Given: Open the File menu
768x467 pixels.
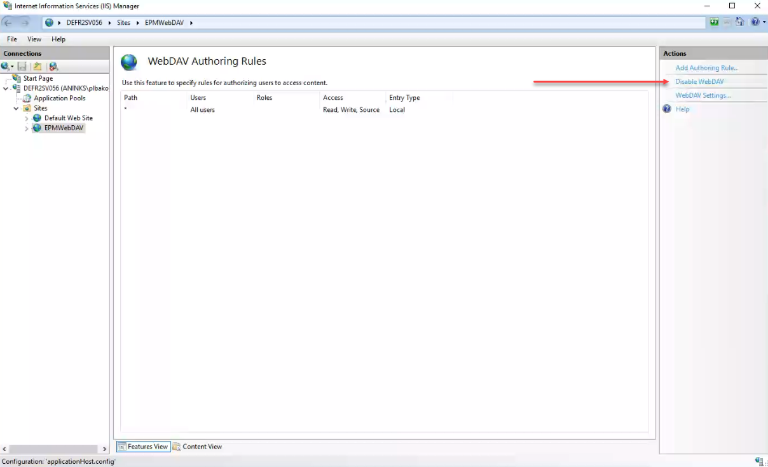Looking at the screenshot, I should [x=12, y=39].
